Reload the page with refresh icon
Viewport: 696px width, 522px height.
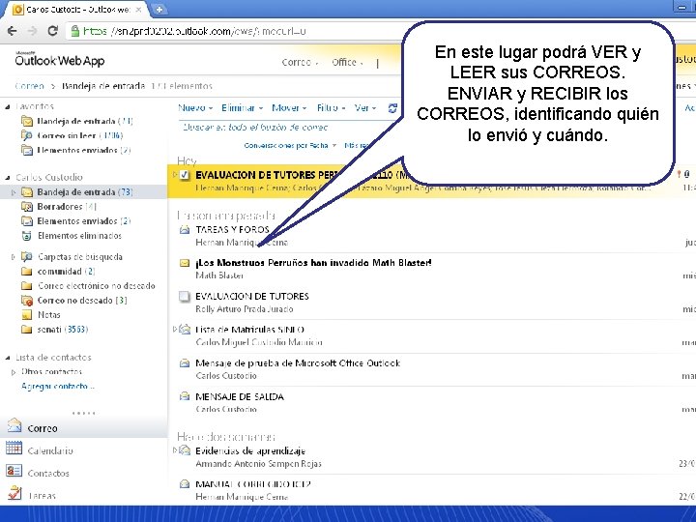(53, 31)
